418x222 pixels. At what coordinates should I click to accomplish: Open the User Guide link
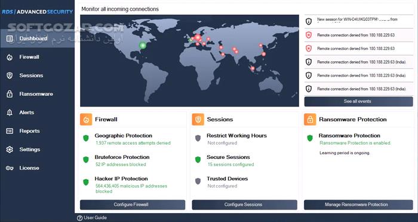click(x=95, y=218)
